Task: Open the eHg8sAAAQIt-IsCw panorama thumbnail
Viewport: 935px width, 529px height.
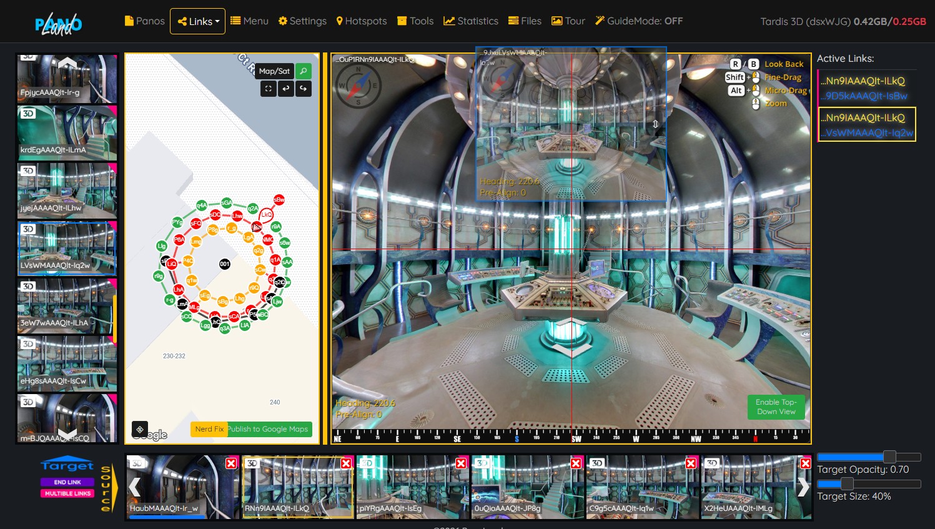Action: coord(67,363)
